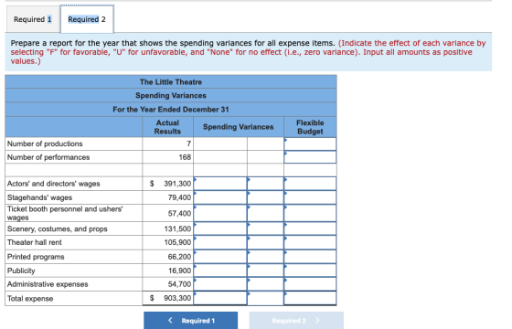Select the 168 performances actual value
Viewport: 512px width, 329px height.
(185, 157)
